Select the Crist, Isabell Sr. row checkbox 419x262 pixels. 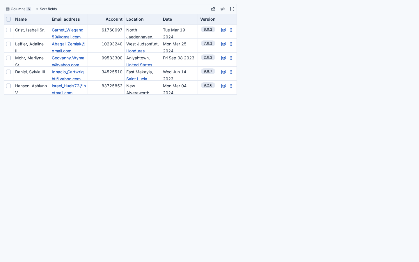tap(8, 30)
